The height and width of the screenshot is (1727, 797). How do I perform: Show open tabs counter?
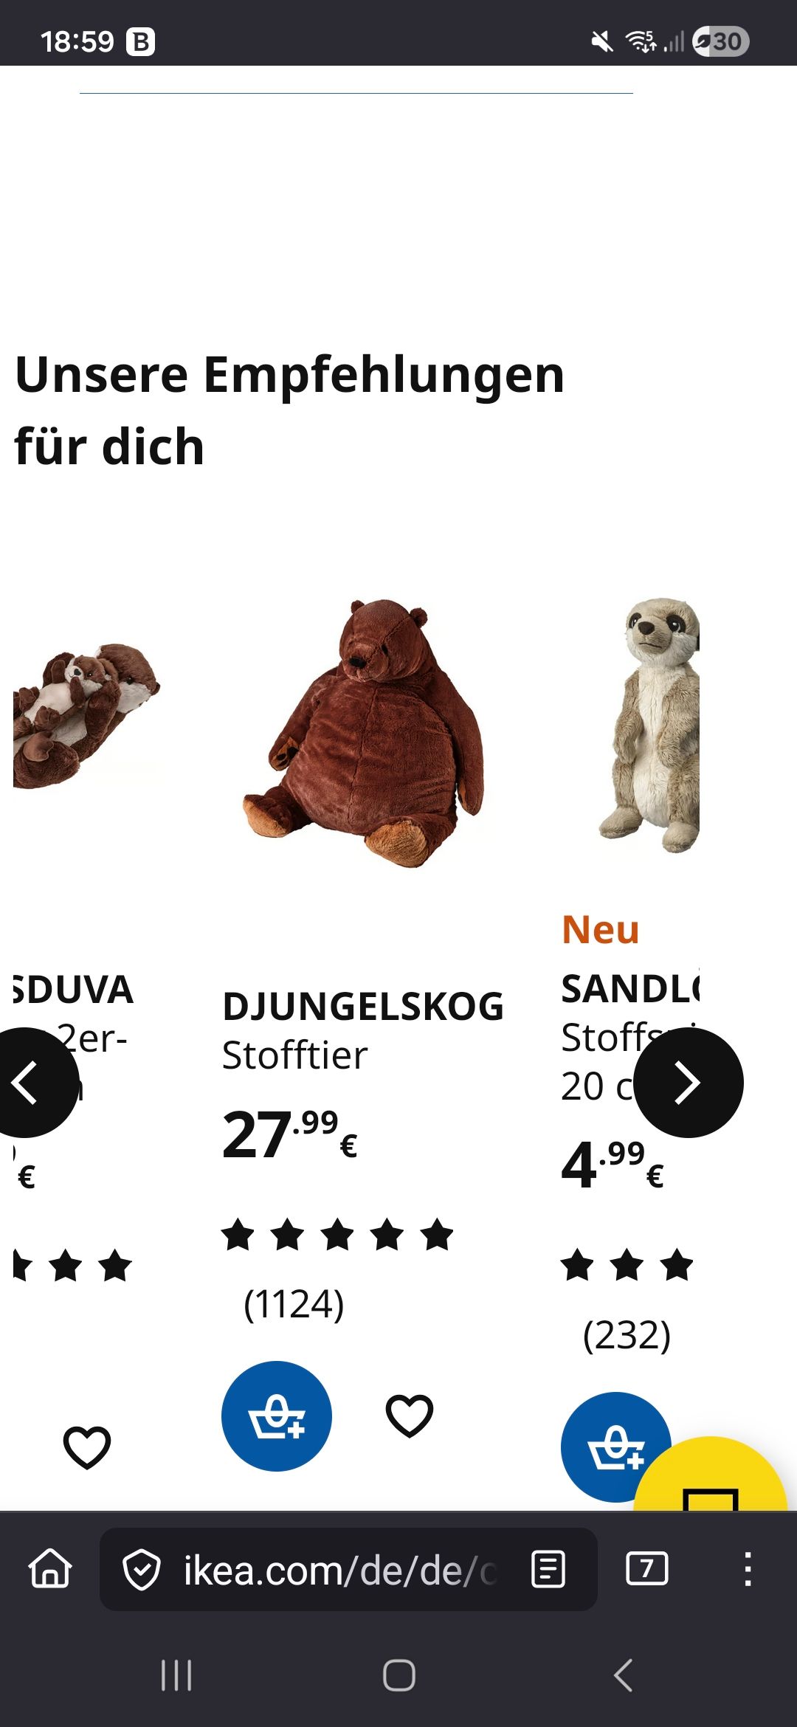(646, 1568)
